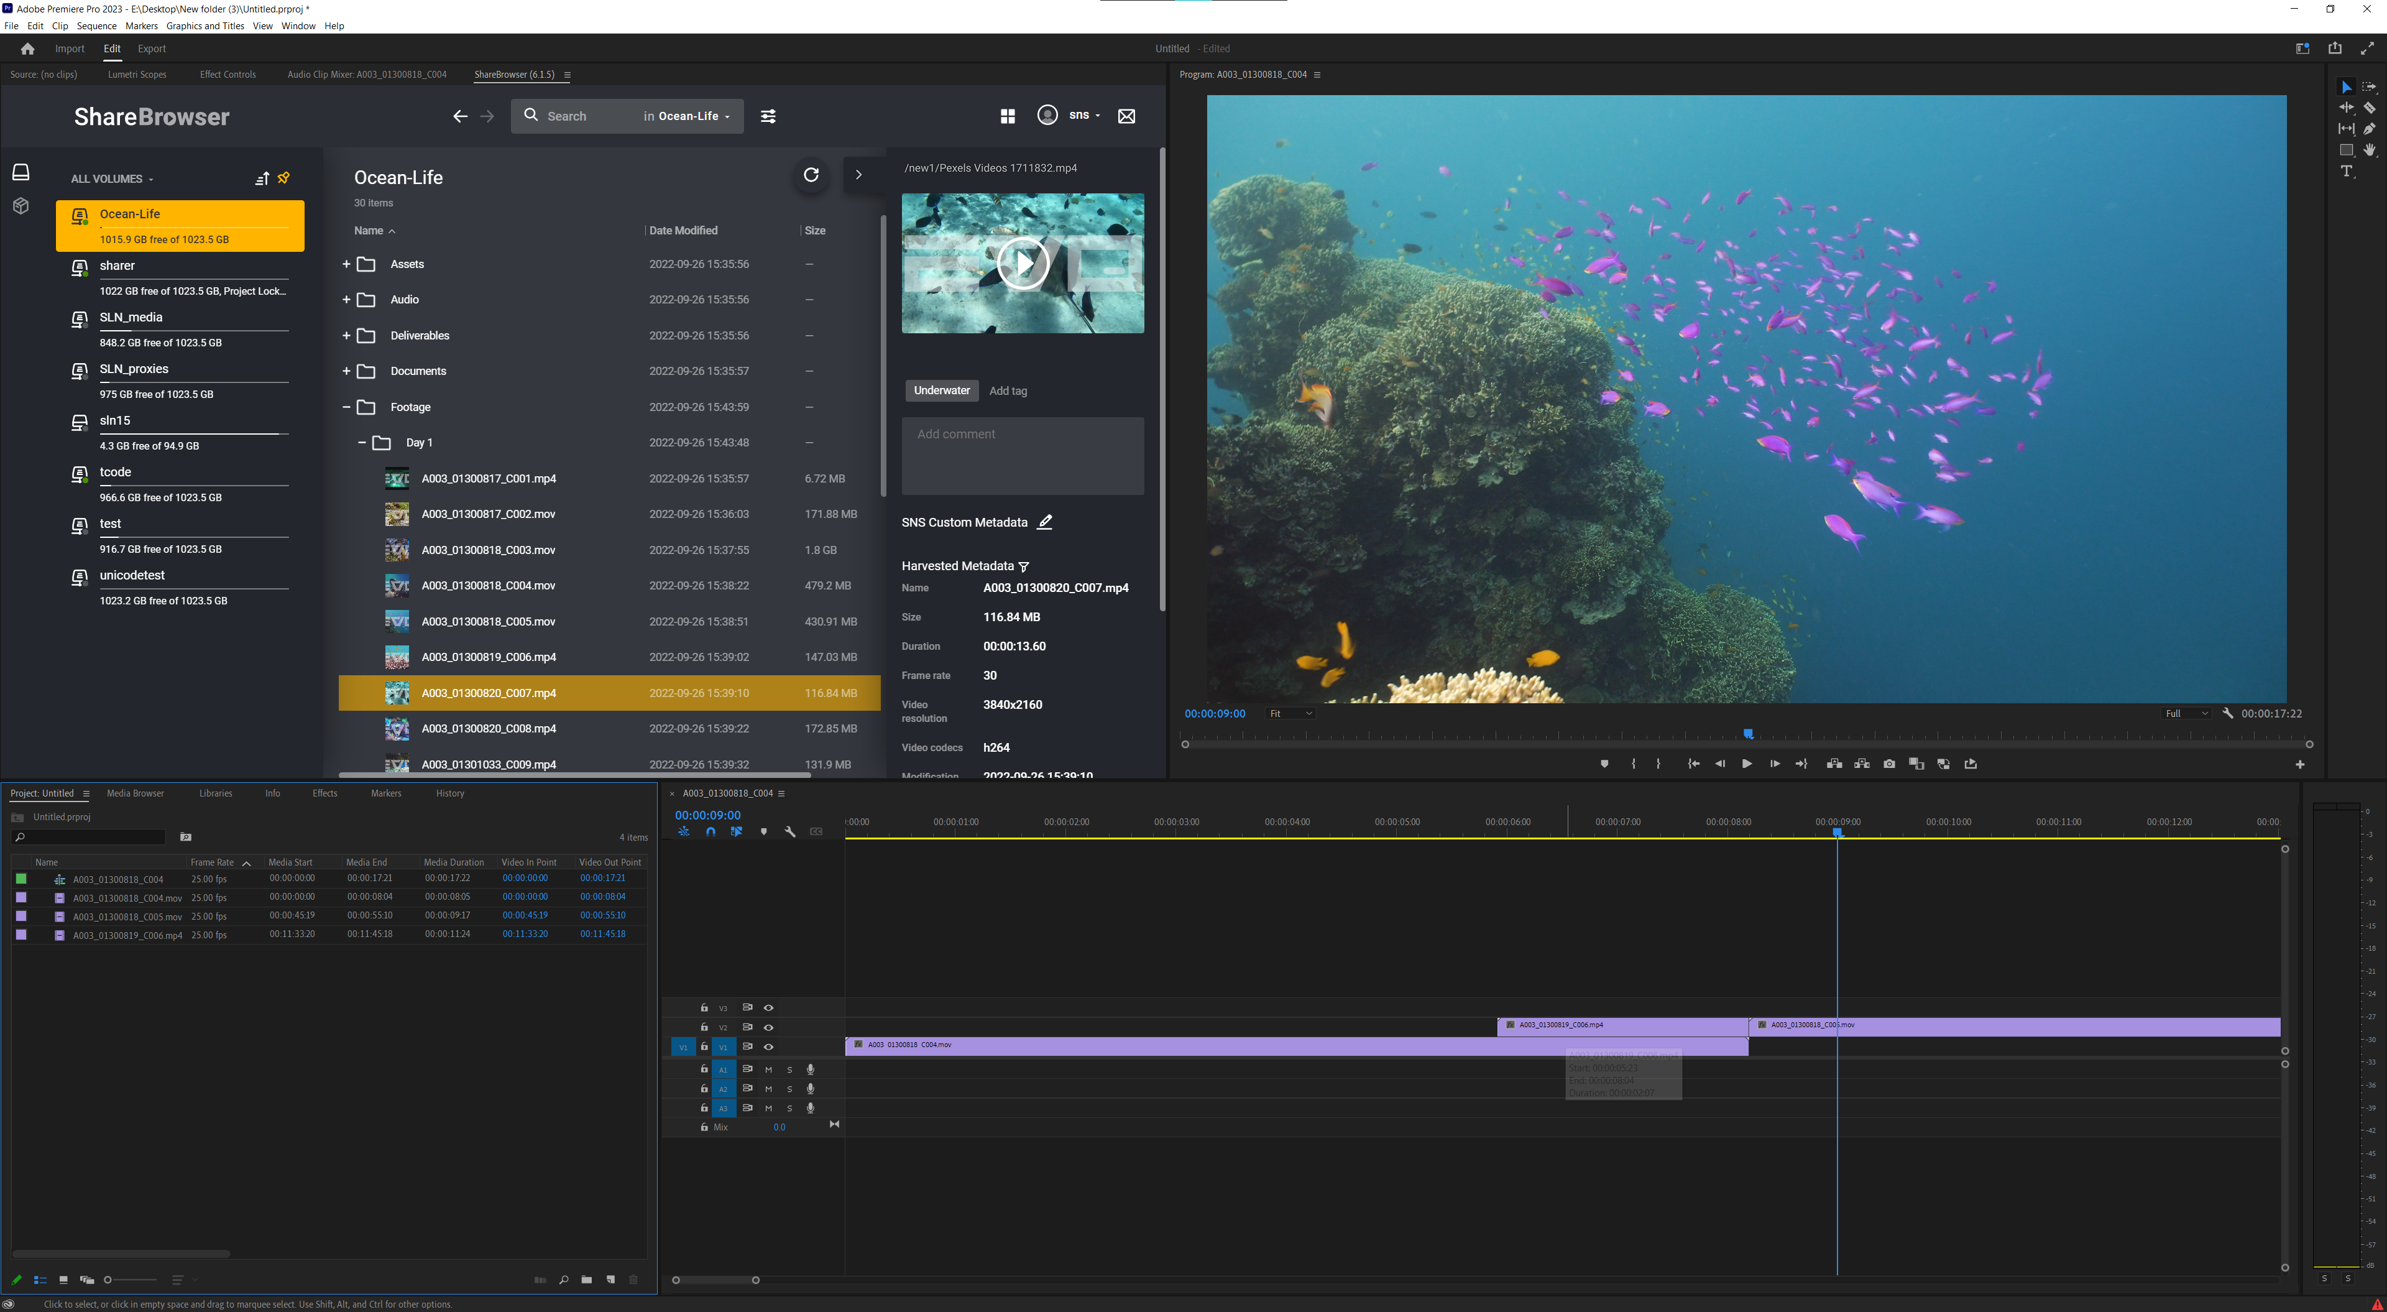The width and height of the screenshot is (2387, 1312).
Task: Toggle V3 track output eye
Action: coord(768,1008)
